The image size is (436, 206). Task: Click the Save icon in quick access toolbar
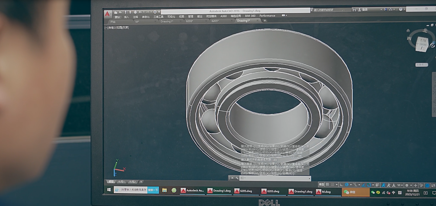coord(125,12)
